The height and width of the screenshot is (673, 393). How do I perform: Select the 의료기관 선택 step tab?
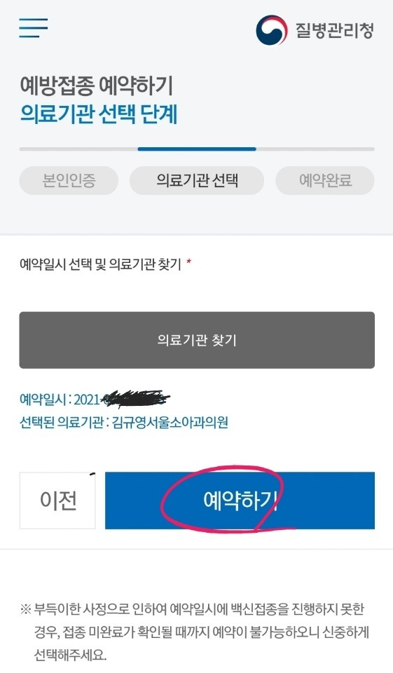coord(197,180)
